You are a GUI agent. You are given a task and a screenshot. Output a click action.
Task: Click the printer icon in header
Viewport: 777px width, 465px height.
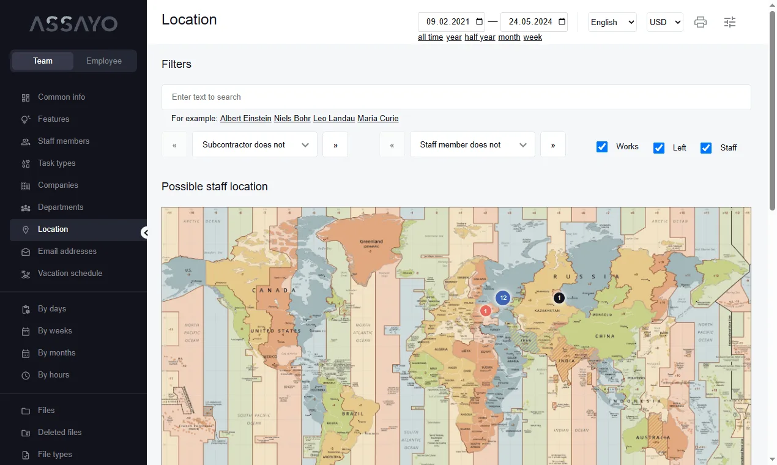[701, 22]
